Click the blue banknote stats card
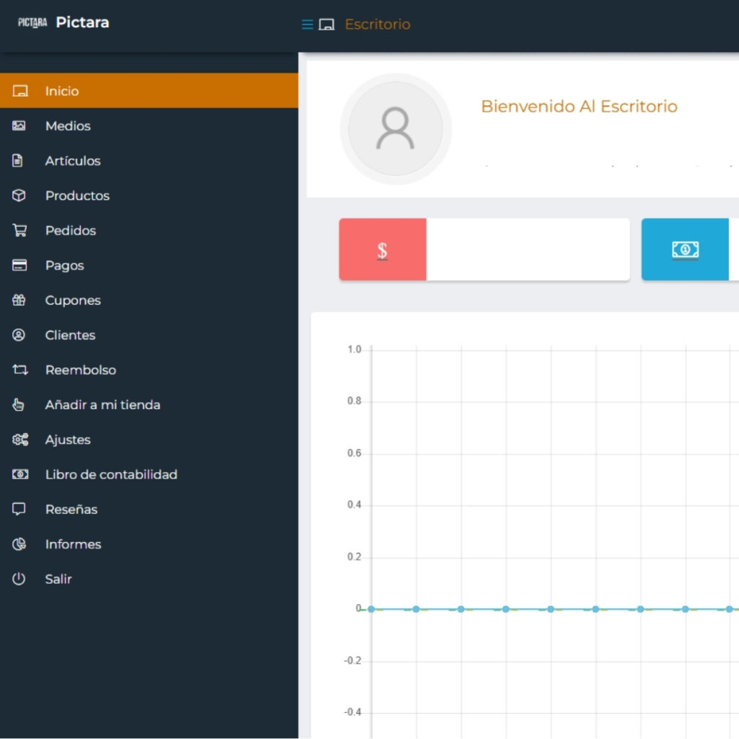Viewport: 739px width, 739px height. click(685, 250)
